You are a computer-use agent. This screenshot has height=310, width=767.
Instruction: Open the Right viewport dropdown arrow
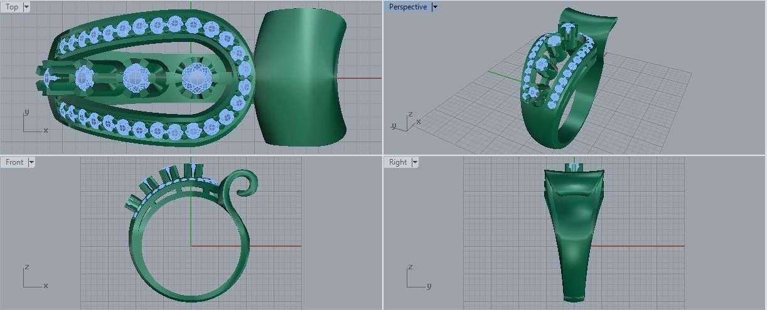[414, 162]
